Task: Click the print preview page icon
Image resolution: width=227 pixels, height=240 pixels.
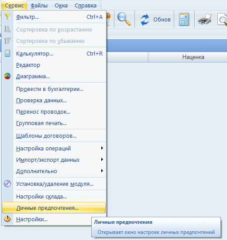Action: 222,19
